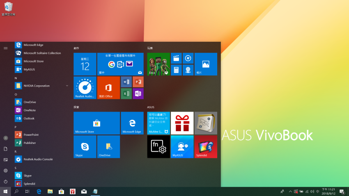Launch the Realtek Audio tile
Image resolution: width=349 pixels, height=196 pixels.
coord(85,88)
